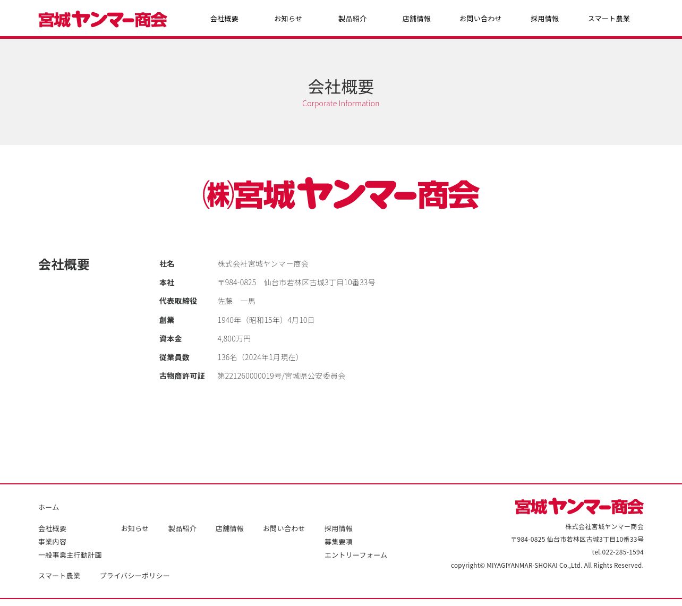
Task: Click the 宮城ヤンマー商会 header logo
Action: 103,19
